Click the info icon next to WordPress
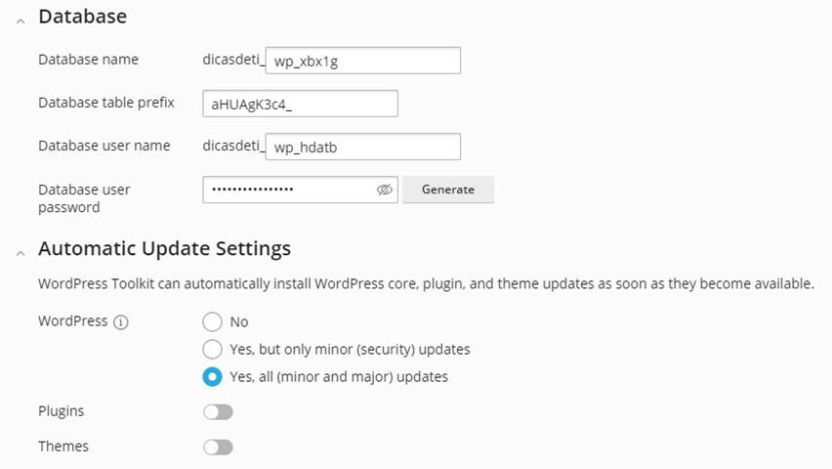The width and height of the screenshot is (832, 469). (x=121, y=321)
